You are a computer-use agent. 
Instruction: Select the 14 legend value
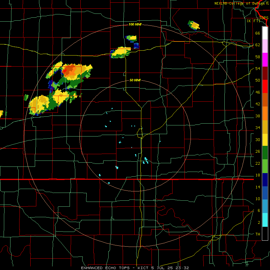(258, 187)
